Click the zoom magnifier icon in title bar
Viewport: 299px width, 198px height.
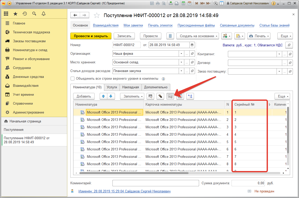pyautogui.click(x=216, y=3)
